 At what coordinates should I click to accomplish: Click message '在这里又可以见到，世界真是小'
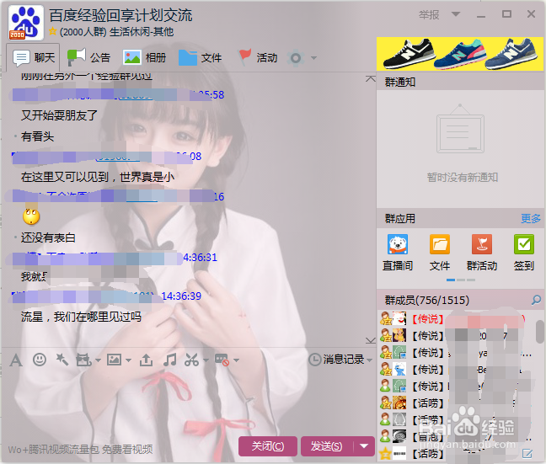[x=98, y=177]
